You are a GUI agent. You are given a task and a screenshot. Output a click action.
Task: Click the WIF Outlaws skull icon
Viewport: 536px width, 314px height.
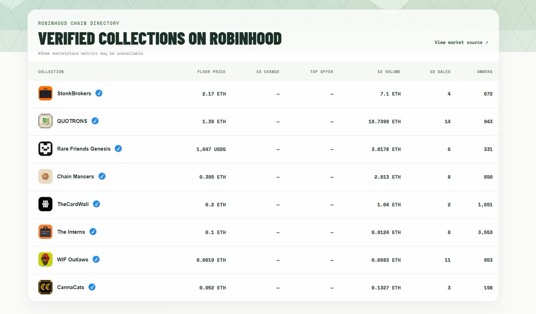pos(46,260)
